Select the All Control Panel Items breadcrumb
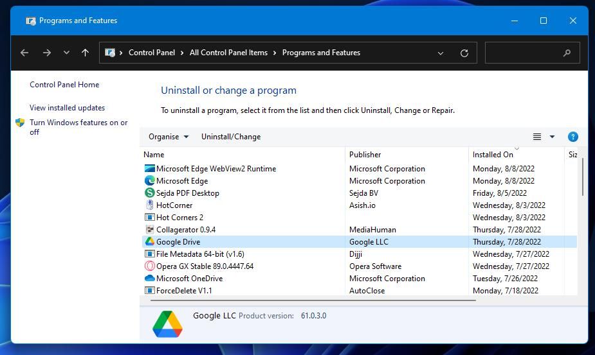 coord(228,53)
